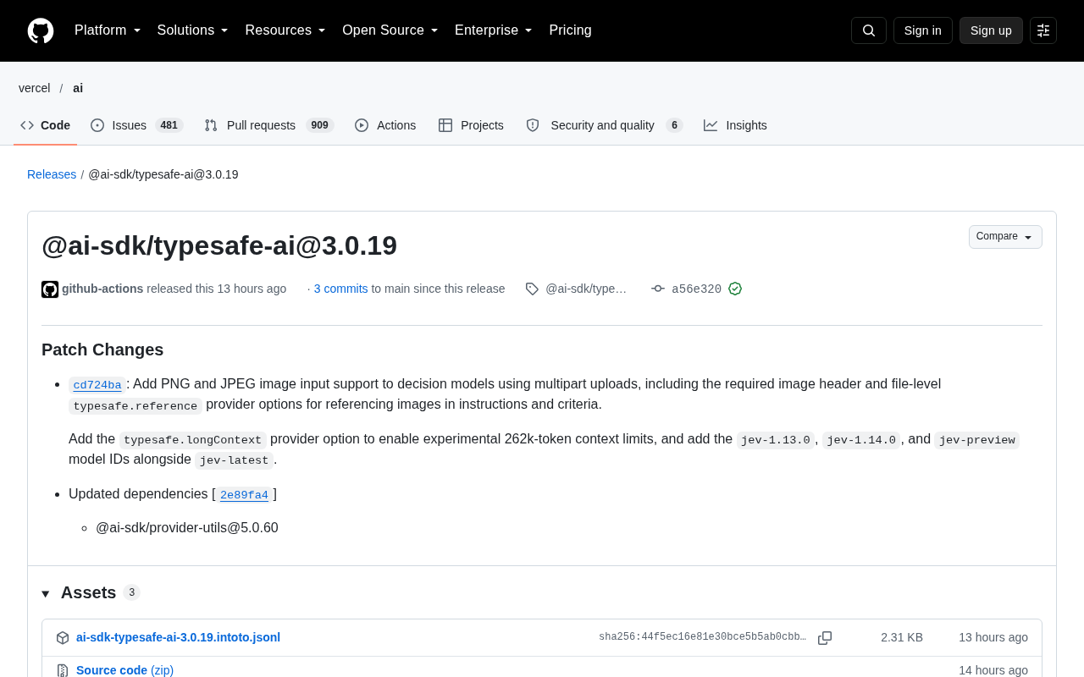This screenshot has width=1084, height=677.
Task: Click the Patch Changes heading
Action: (x=102, y=350)
